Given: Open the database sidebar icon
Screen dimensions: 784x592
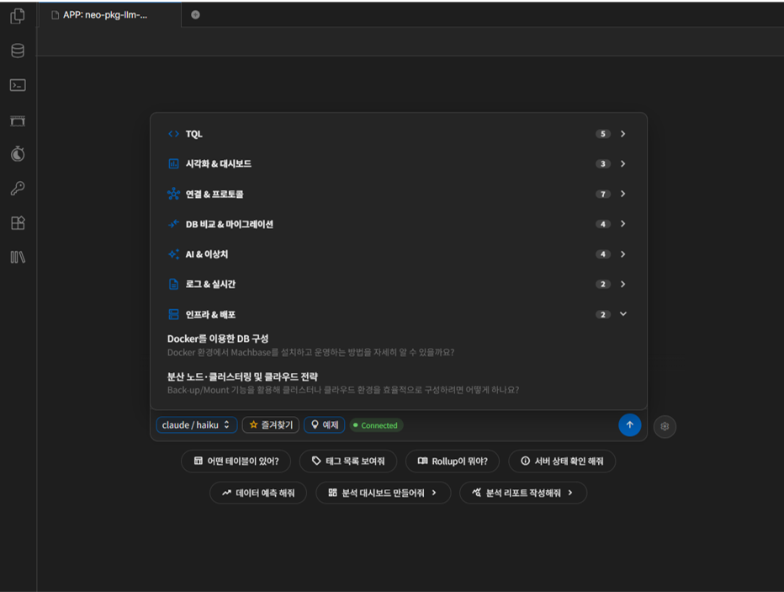Looking at the screenshot, I should [18, 51].
